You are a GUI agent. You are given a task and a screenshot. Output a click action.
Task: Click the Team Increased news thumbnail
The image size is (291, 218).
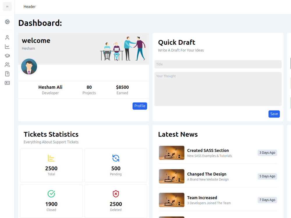click(x=172, y=200)
